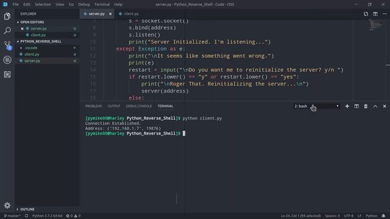
Task: Open the View menu
Action: point(60,4)
